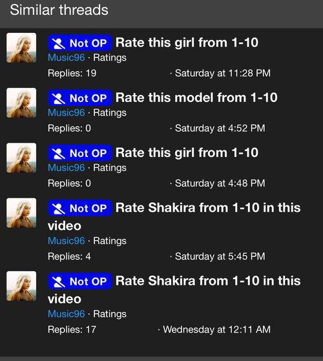Open 'Rate this girl from 1-10' with 19 replies

pos(187,43)
